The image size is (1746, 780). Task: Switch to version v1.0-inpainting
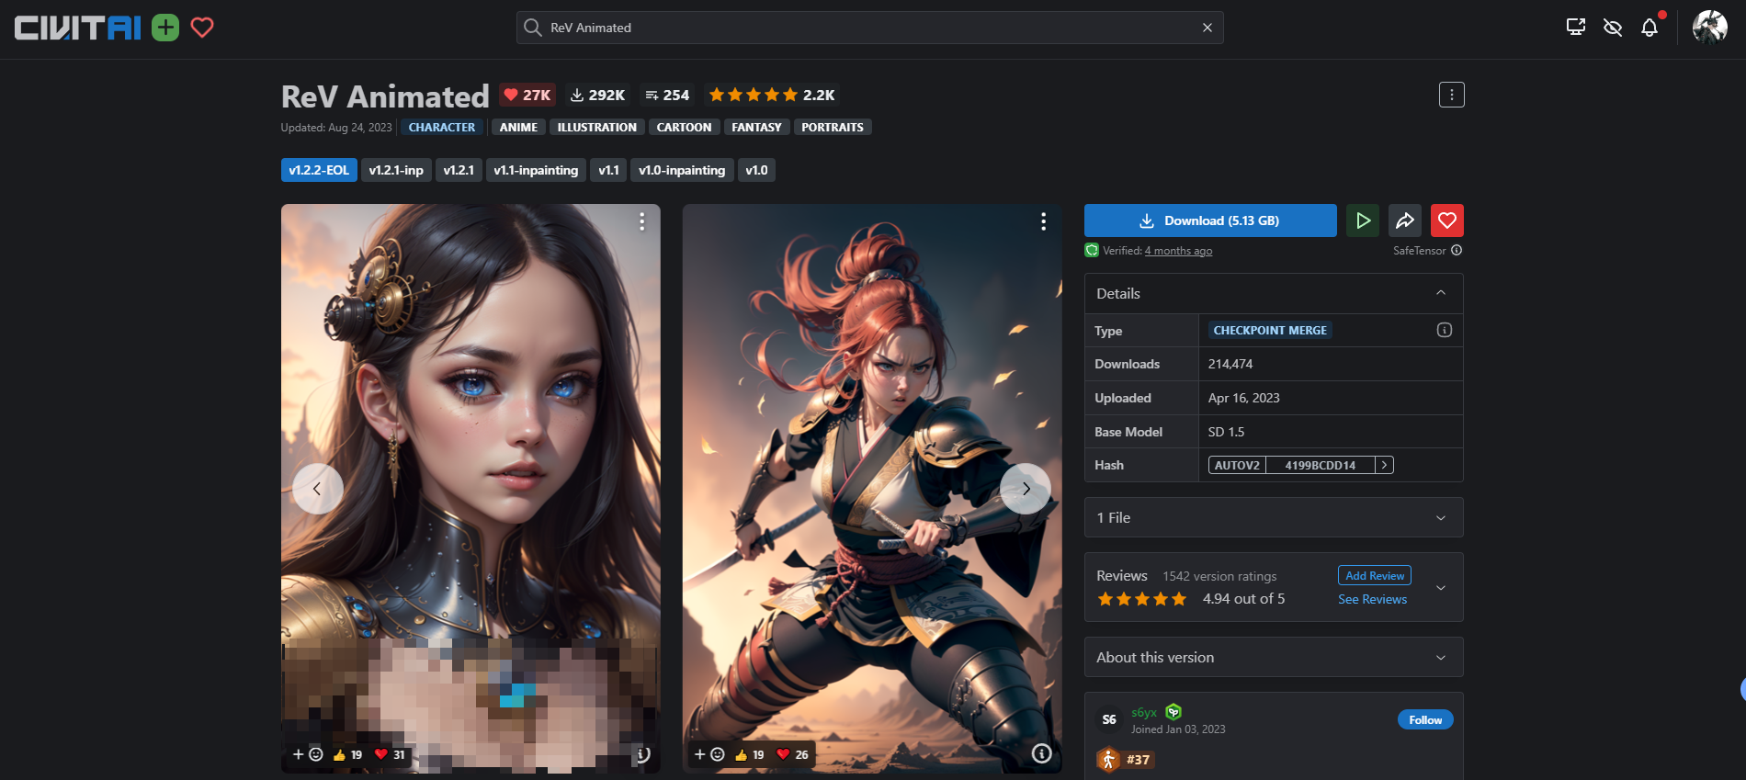682,170
